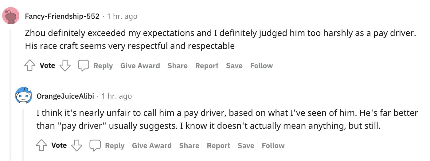Upvote OrangeJuiceAlibi's reply
The width and height of the screenshot is (430, 161).
point(41,145)
